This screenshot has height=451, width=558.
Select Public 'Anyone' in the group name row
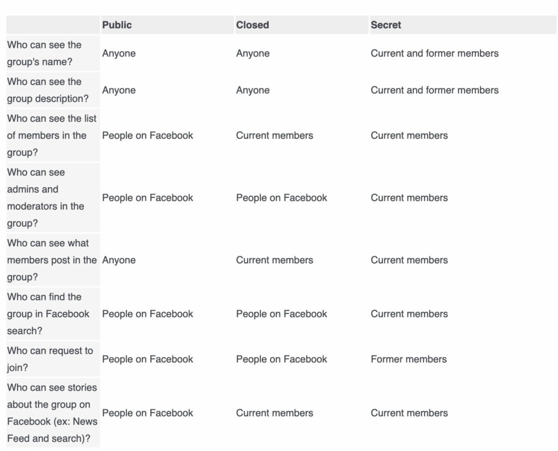[119, 53]
